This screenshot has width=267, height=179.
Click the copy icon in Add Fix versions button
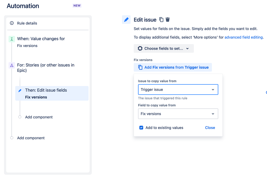[x=140, y=67]
